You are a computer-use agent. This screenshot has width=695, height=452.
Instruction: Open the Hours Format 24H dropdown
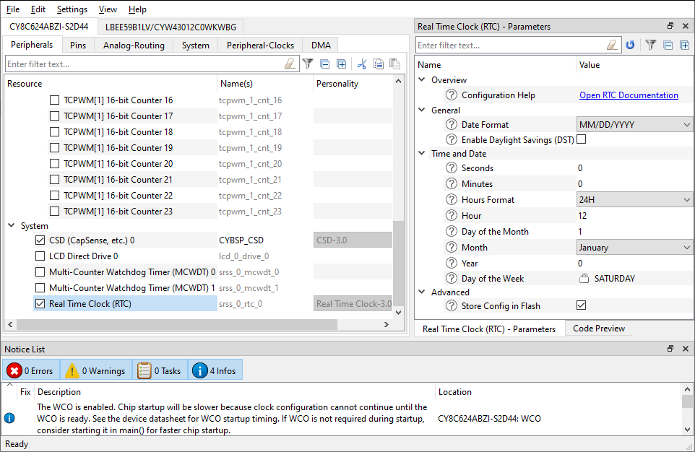[634, 199]
